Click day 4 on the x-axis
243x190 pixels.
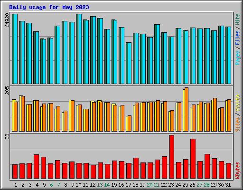[37, 185]
